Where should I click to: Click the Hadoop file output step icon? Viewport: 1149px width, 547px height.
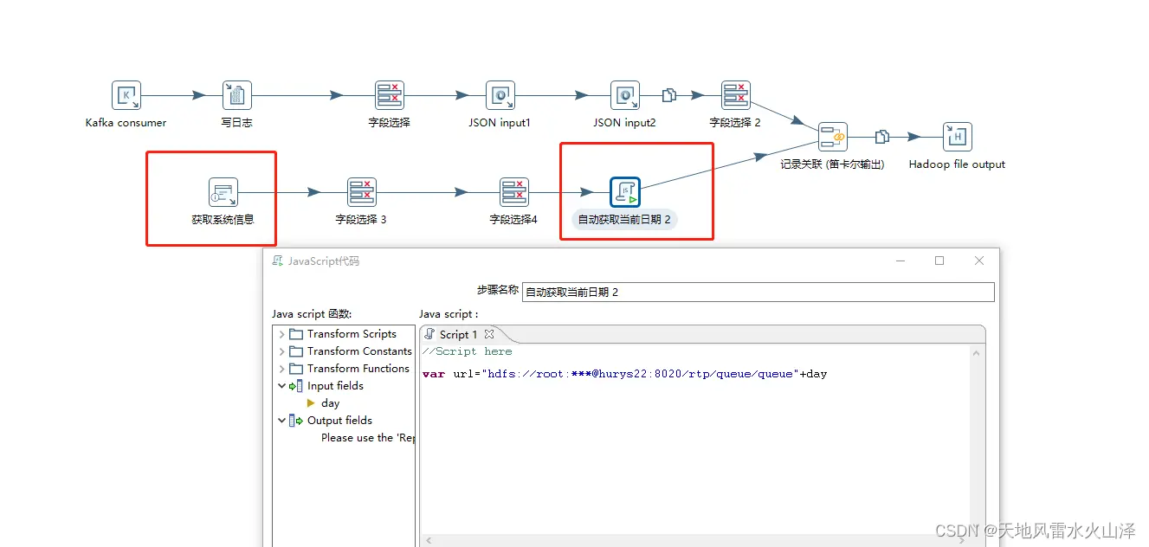[x=957, y=137]
